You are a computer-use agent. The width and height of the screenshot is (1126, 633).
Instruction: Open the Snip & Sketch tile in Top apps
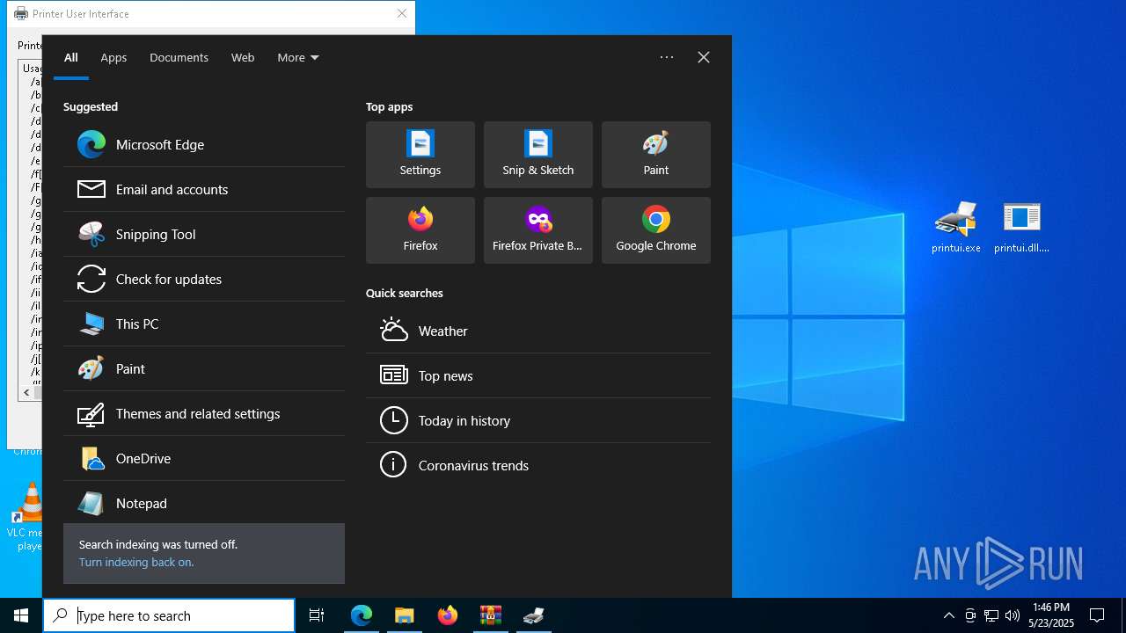(x=538, y=155)
